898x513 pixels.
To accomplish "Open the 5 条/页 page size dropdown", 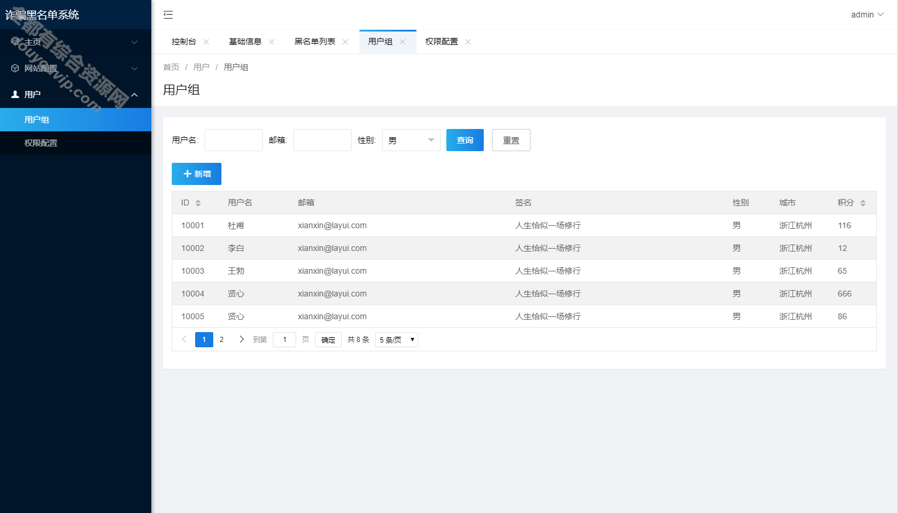I will (397, 340).
